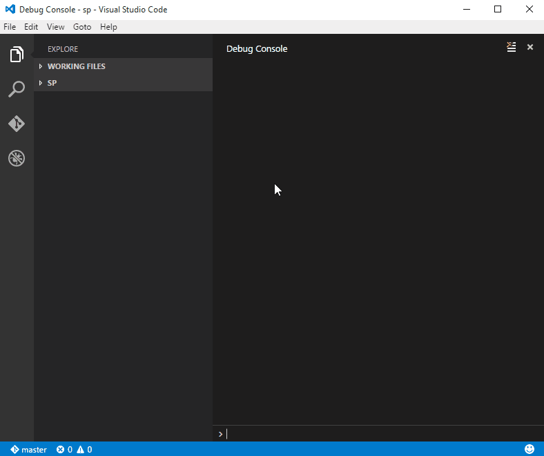Click the Visual Studio Code logo icon
The width and height of the screenshot is (544, 456).
point(10,10)
